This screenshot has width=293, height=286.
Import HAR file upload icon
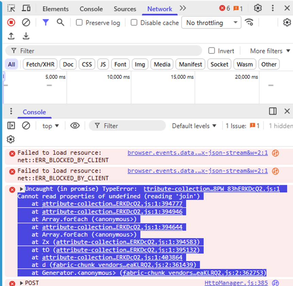(11, 36)
